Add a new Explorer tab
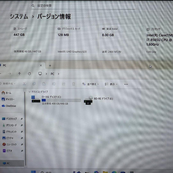The height and width of the screenshot is (173, 173). [x=50, y=66]
